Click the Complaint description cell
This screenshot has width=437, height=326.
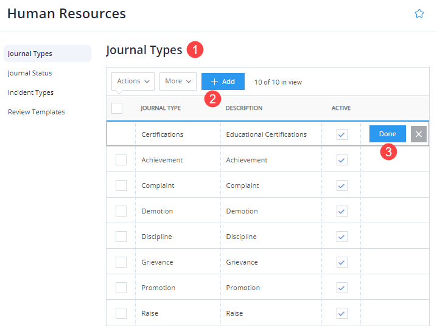click(x=271, y=186)
